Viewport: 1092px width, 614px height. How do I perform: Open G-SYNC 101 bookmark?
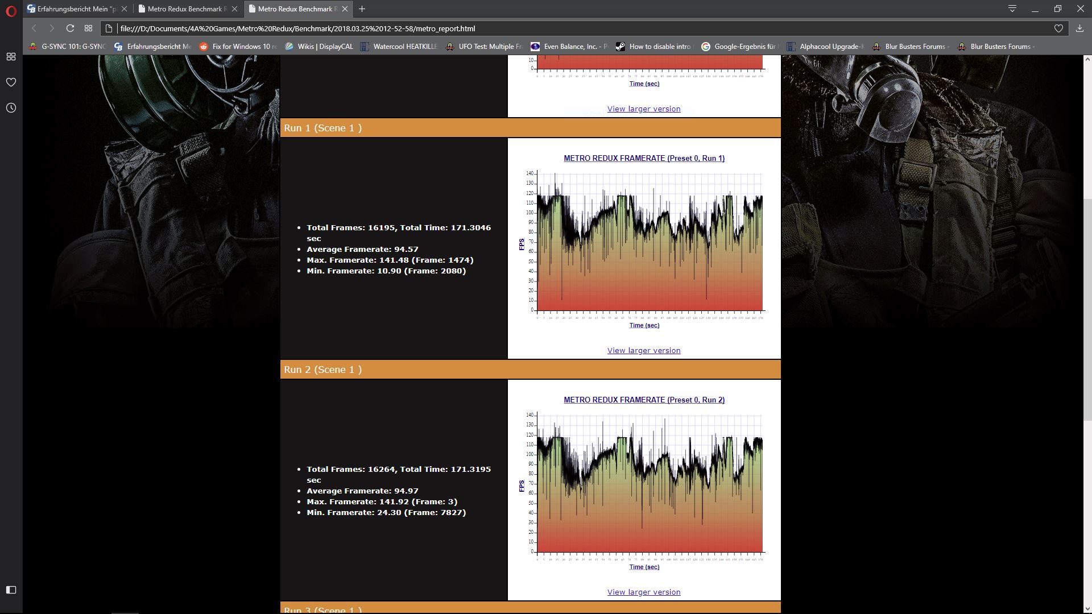tap(68, 47)
